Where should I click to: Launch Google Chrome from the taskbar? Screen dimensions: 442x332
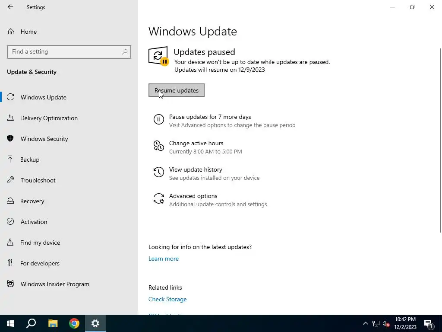tap(74, 323)
